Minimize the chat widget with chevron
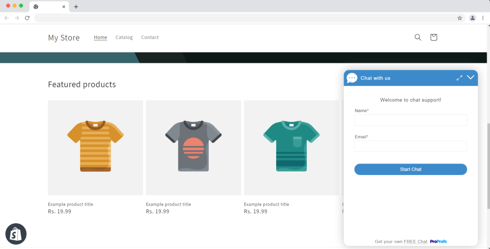This screenshot has height=249, width=490. pyautogui.click(x=471, y=77)
